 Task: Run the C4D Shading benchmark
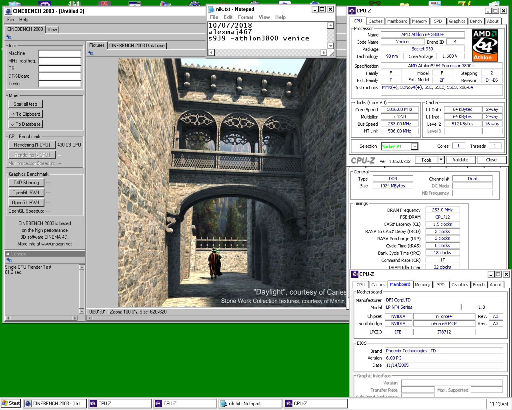(x=26, y=183)
